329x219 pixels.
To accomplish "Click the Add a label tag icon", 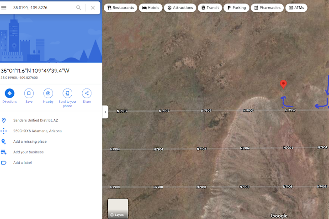I will point(4,162).
